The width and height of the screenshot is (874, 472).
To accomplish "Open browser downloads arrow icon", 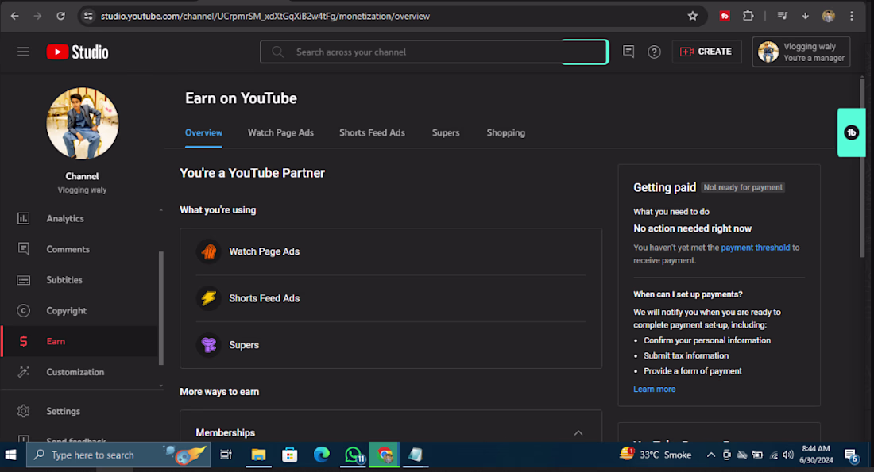I will 806,16.
